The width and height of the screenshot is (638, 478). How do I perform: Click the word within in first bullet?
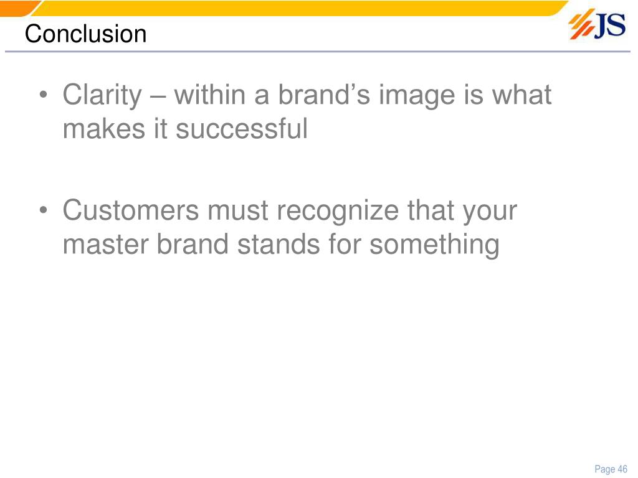point(209,95)
